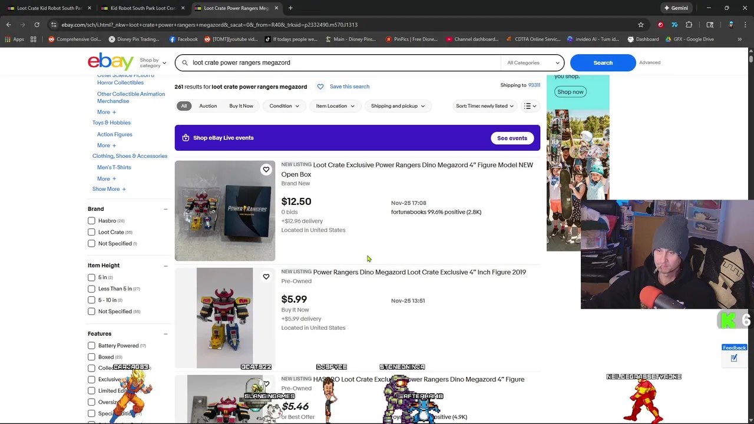This screenshot has width=754, height=424.
Task: Select the All listings tab
Action: tap(184, 106)
